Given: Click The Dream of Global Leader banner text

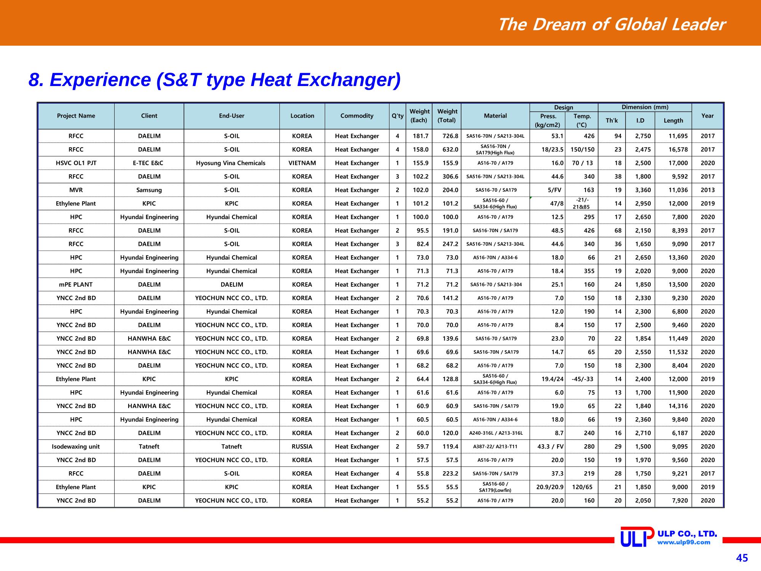Looking at the screenshot, I should click(611, 25).
